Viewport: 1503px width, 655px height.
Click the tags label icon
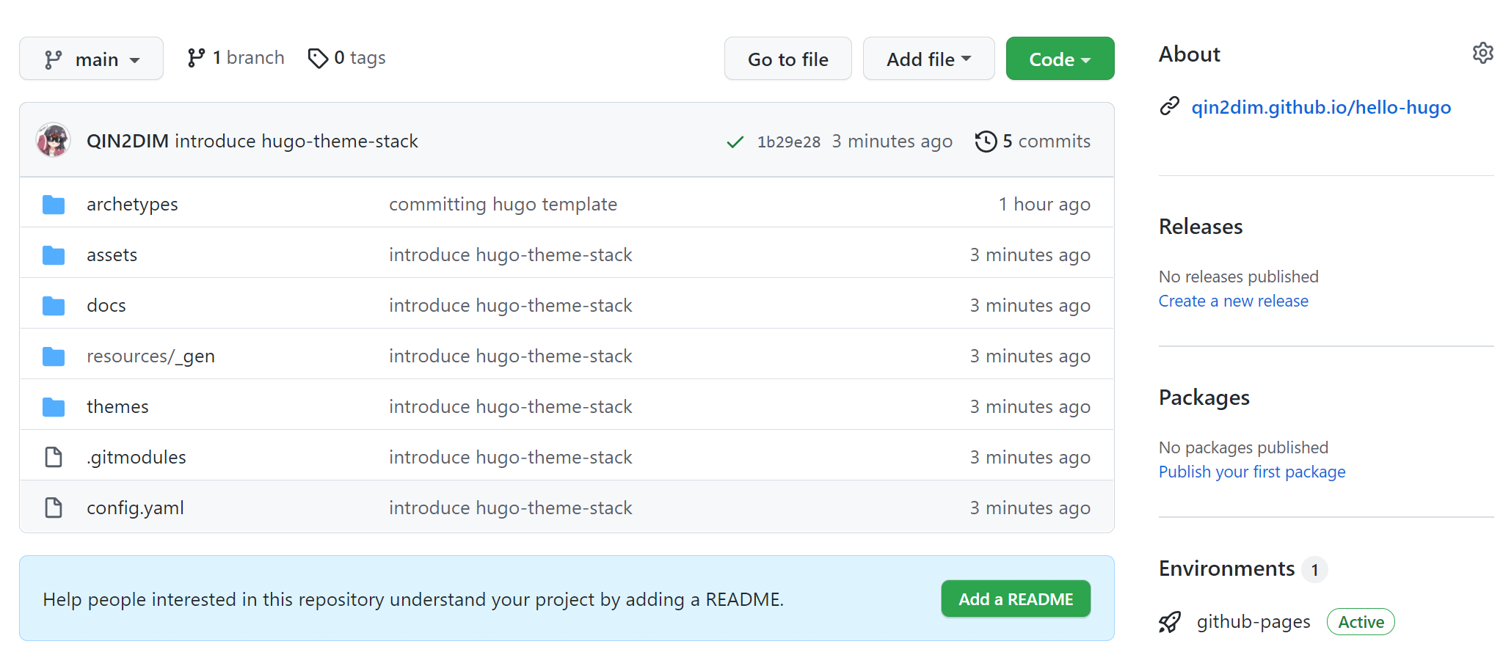coord(318,58)
